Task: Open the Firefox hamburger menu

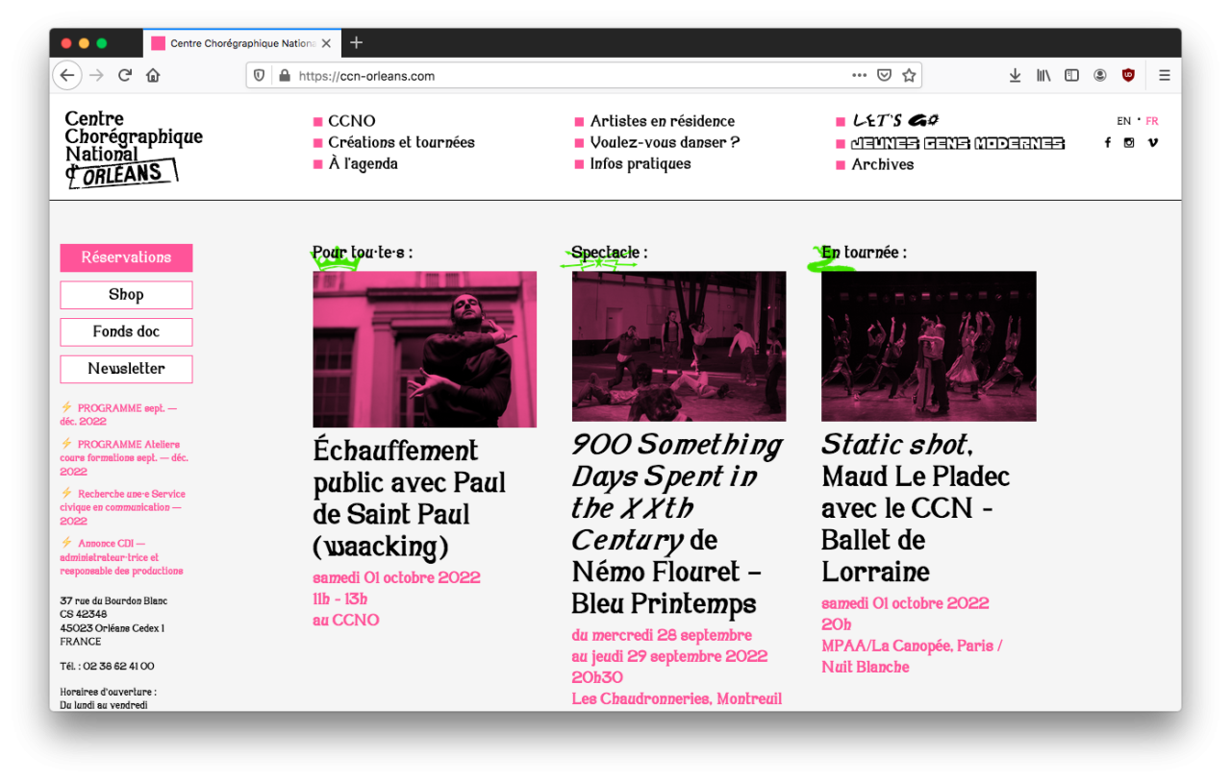Action: click(1164, 75)
